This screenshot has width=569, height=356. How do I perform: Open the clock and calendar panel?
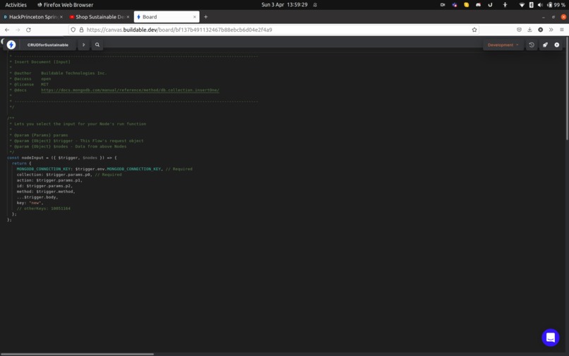coord(284,5)
